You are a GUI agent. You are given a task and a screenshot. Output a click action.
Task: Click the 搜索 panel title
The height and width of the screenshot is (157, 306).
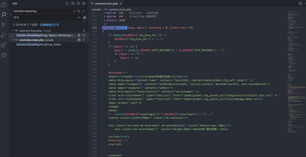(x=15, y=3)
